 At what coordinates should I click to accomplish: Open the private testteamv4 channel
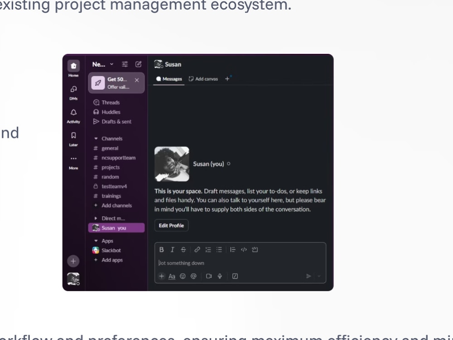click(116, 186)
